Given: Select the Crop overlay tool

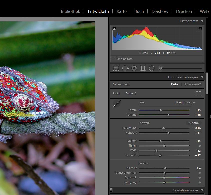Looking at the screenshot, I should tap(116, 68).
